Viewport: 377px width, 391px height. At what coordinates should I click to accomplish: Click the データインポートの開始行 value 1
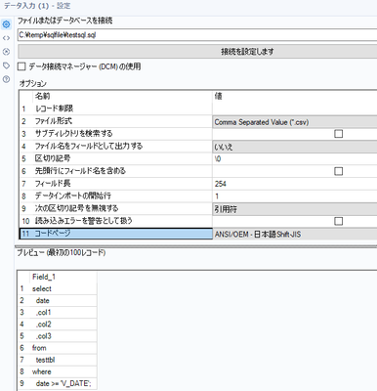tap(295, 196)
